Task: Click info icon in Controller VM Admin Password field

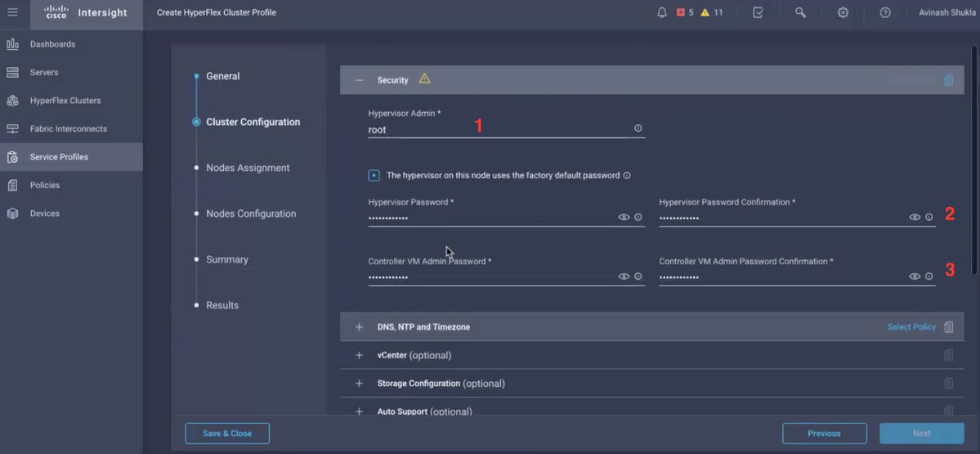Action: point(638,276)
